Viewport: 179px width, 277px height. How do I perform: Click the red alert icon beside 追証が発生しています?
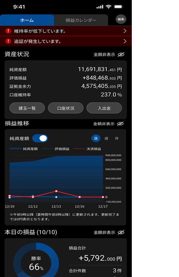[8, 41]
